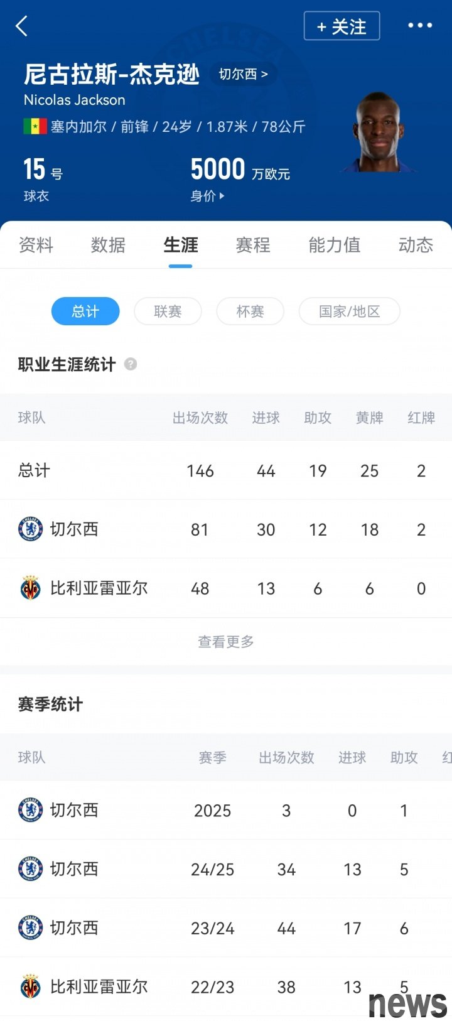
Task: Select the 杯赛 filter pill
Action: (x=250, y=311)
